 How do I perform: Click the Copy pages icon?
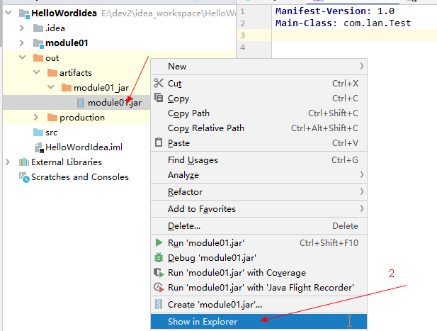(159, 98)
